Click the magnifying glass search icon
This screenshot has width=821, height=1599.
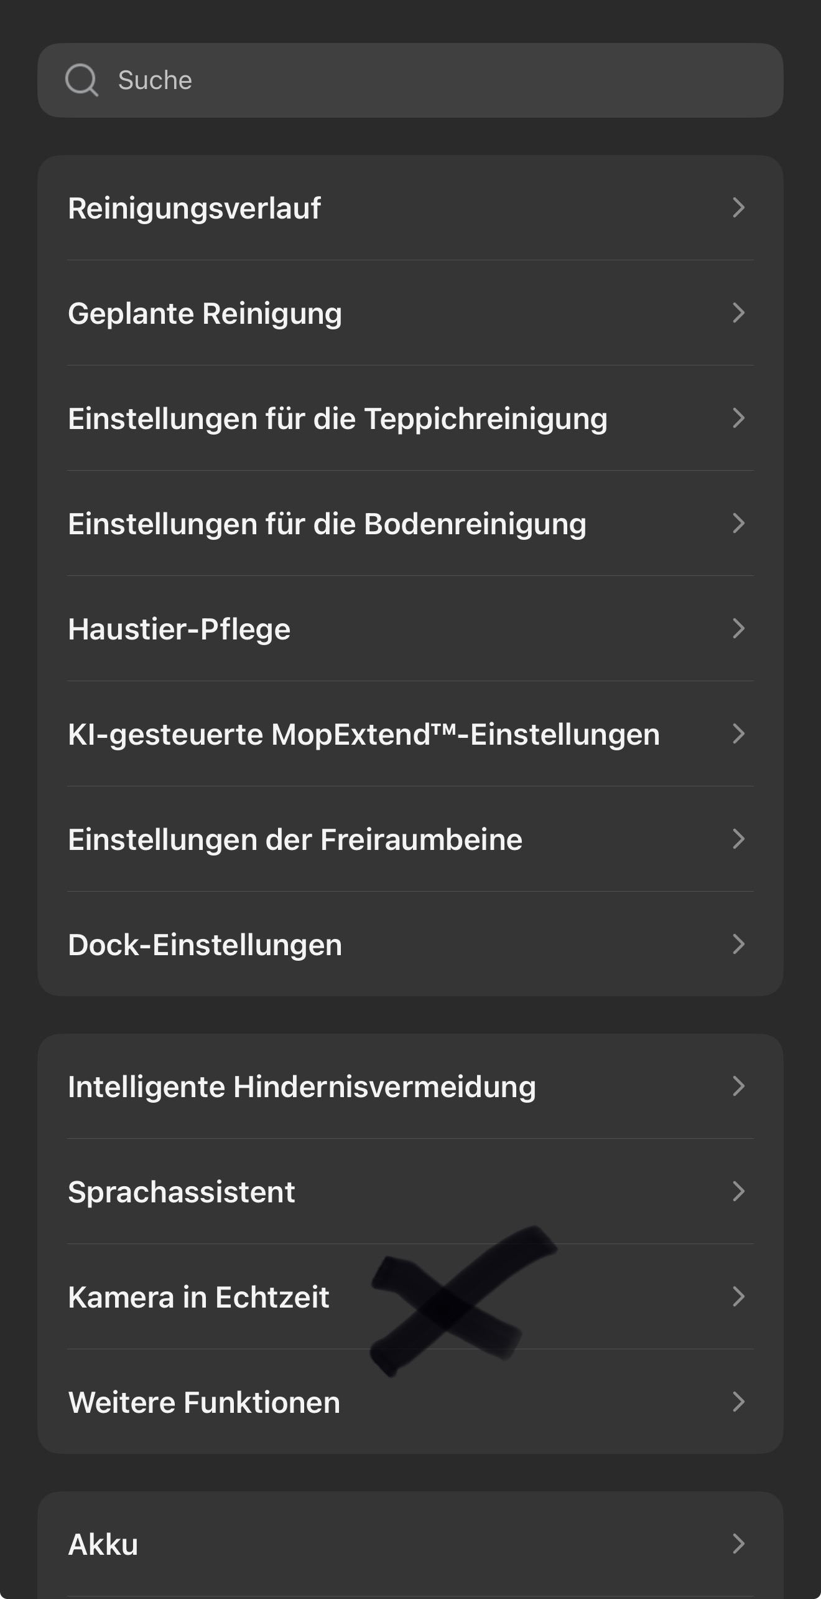pos(81,80)
